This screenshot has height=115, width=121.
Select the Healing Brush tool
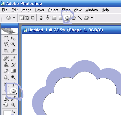coord(6,59)
